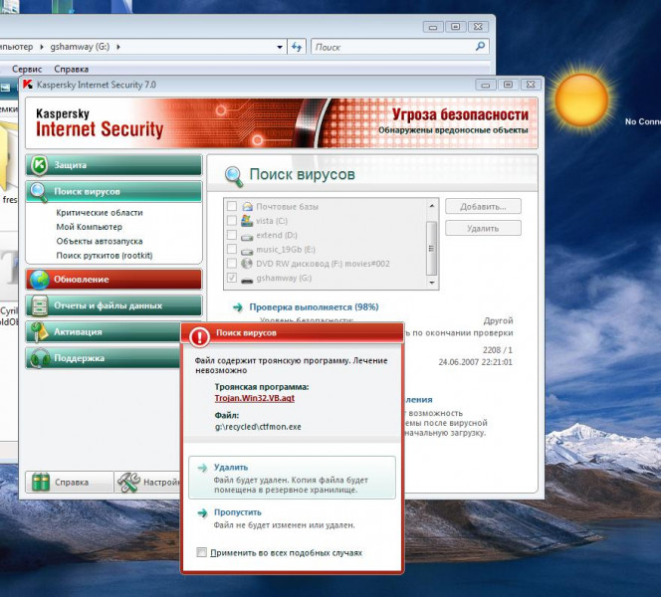
Task: Open Справка menu in Explorer window
Action: pos(72,69)
